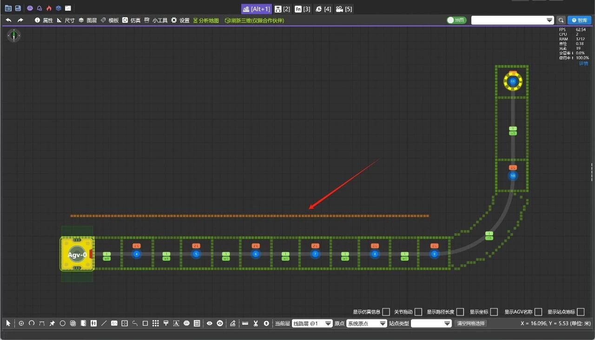Select the text label tool
The width and height of the screenshot is (595, 340).
pos(176,323)
